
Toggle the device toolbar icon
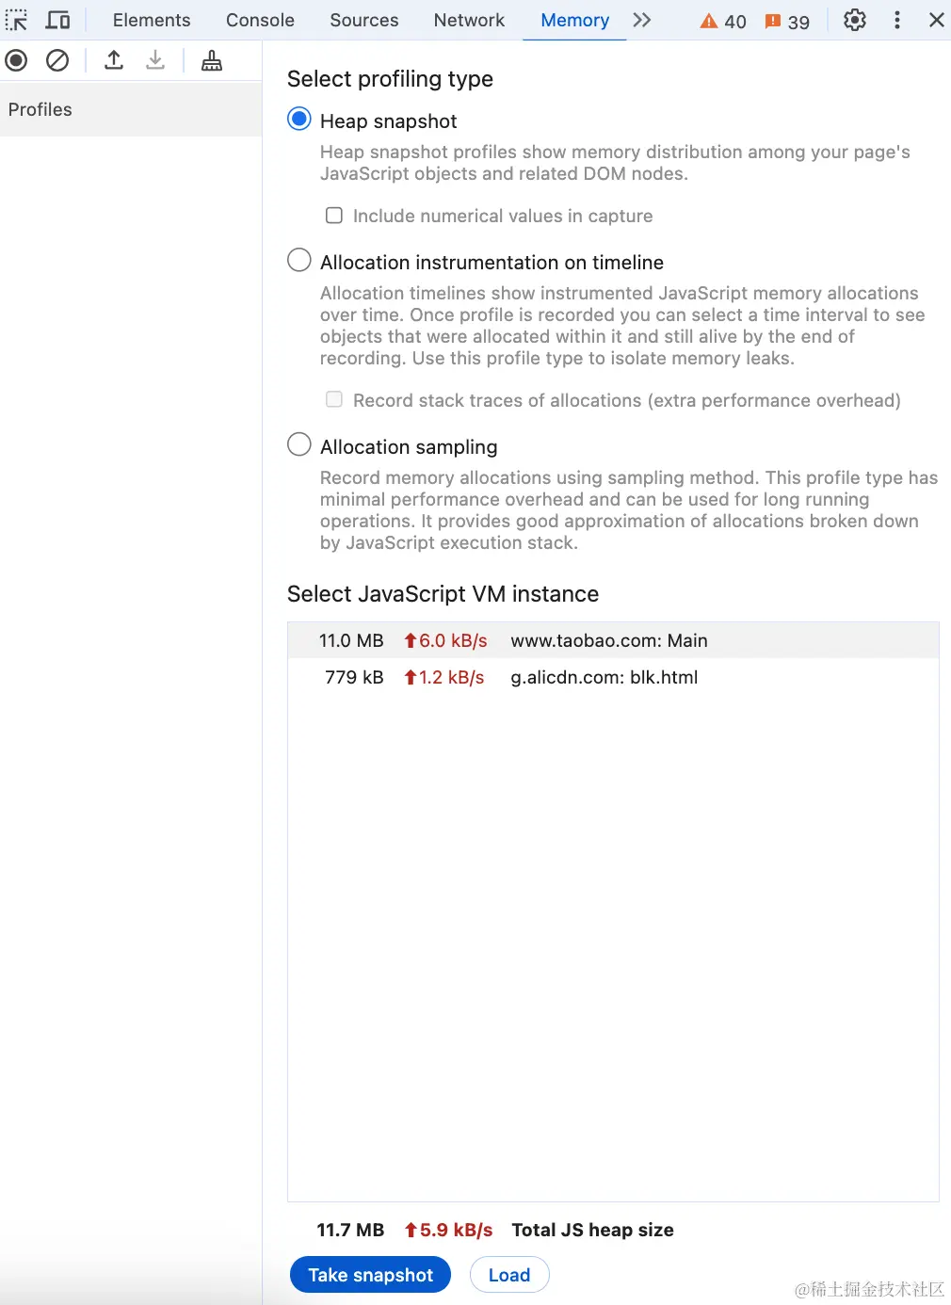58,20
